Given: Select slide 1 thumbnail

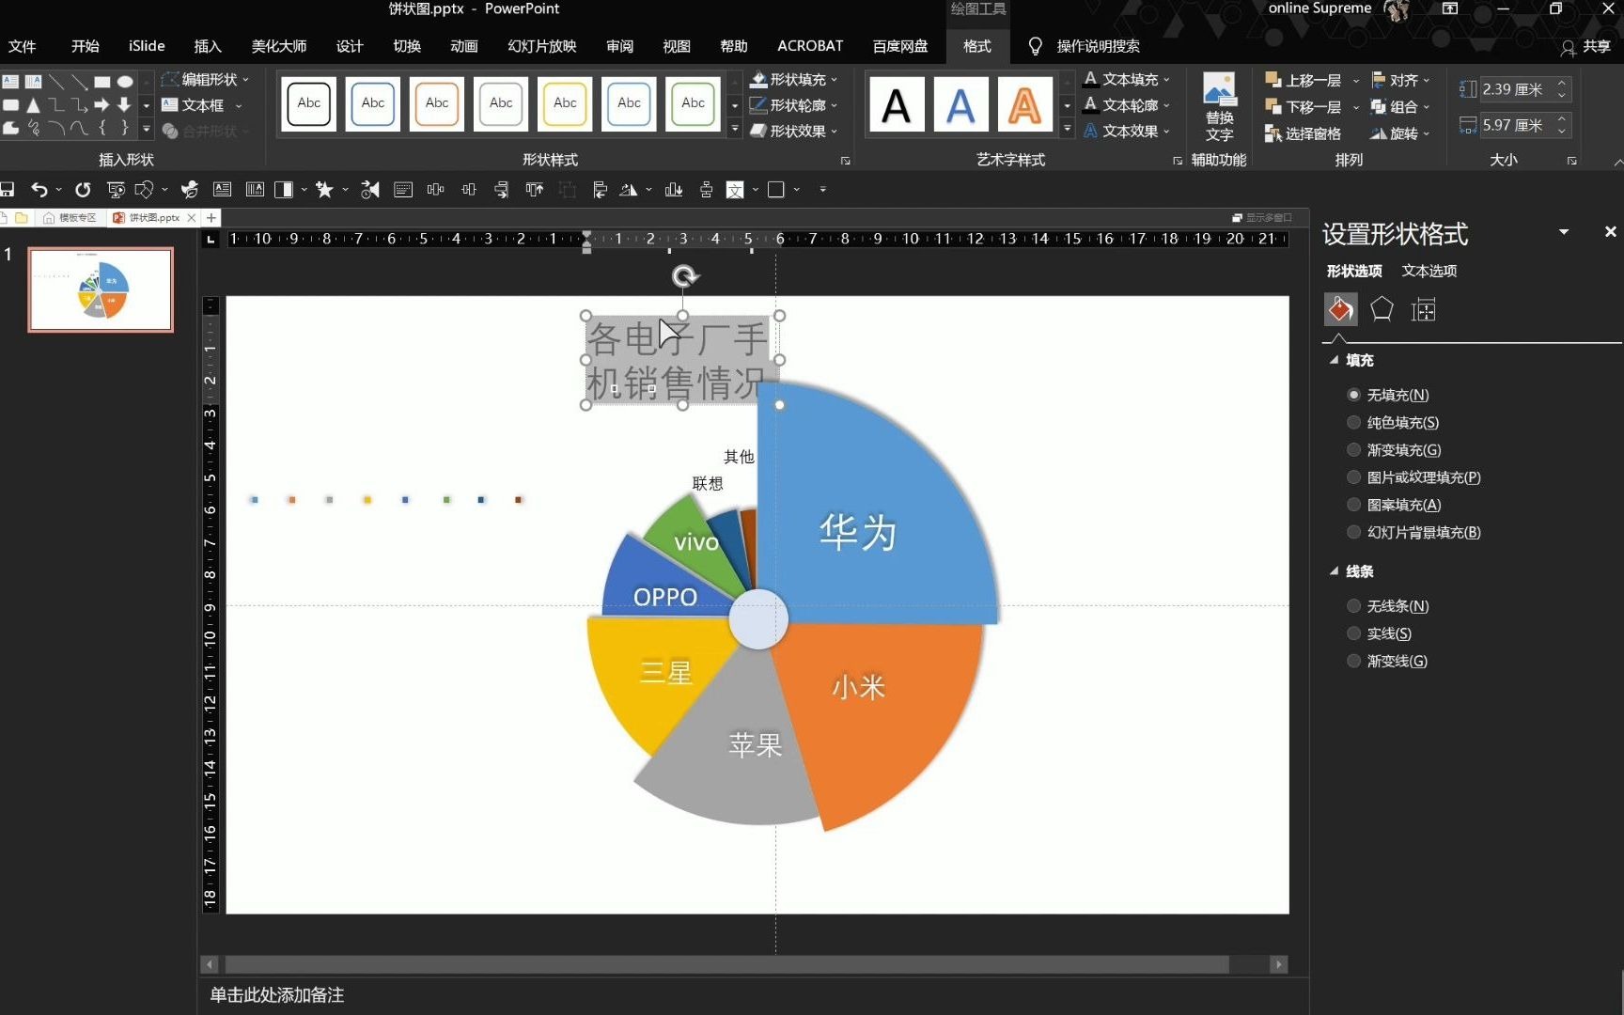Looking at the screenshot, I should coord(101,289).
